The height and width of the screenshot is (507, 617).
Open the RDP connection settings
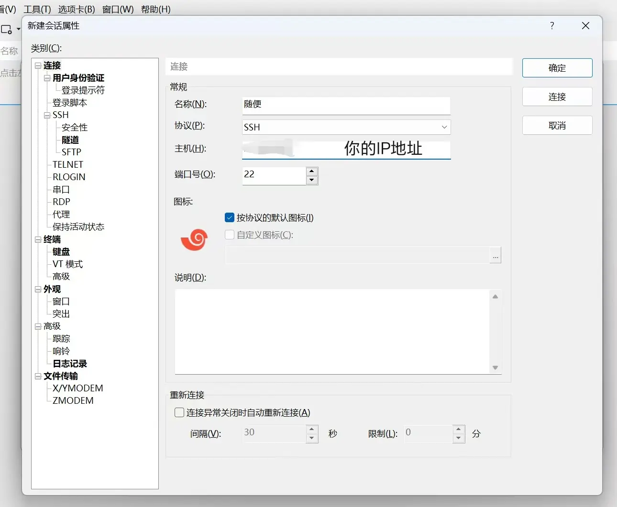pos(61,202)
